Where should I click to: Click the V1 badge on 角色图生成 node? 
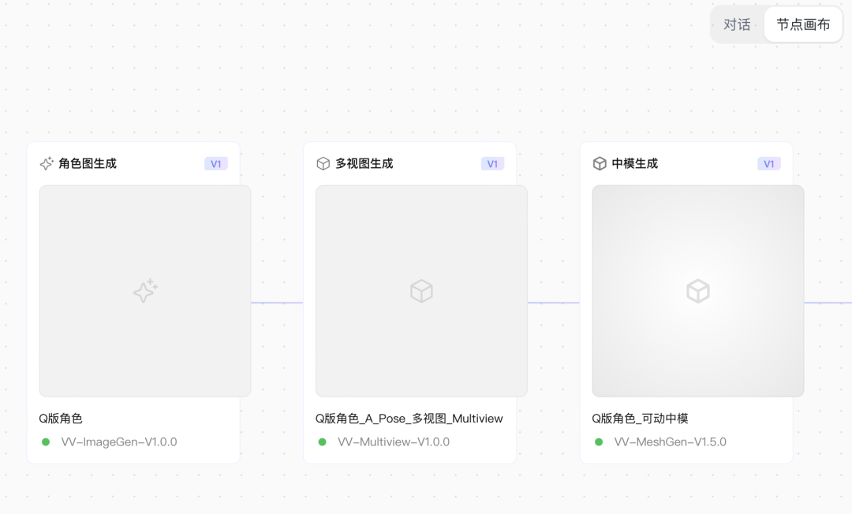tap(215, 164)
